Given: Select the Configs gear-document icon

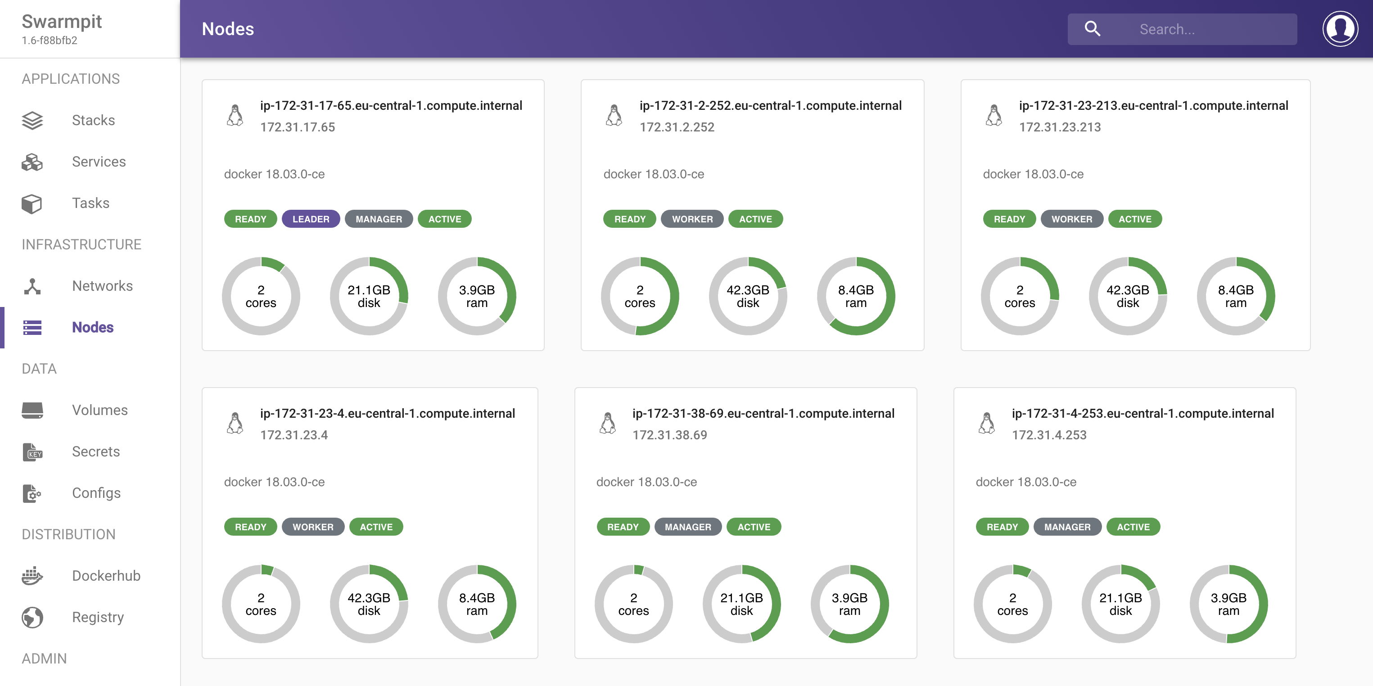Looking at the screenshot, I should point(32,493).
